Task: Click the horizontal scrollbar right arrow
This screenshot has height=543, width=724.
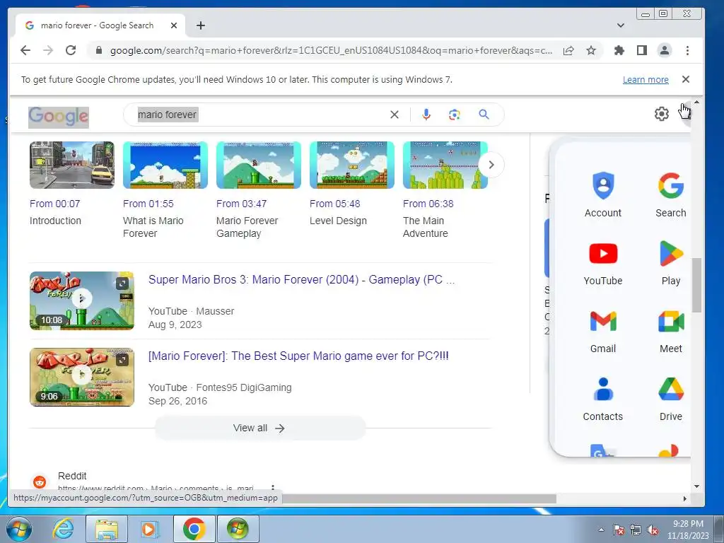Action: click(x=684, y=498)
